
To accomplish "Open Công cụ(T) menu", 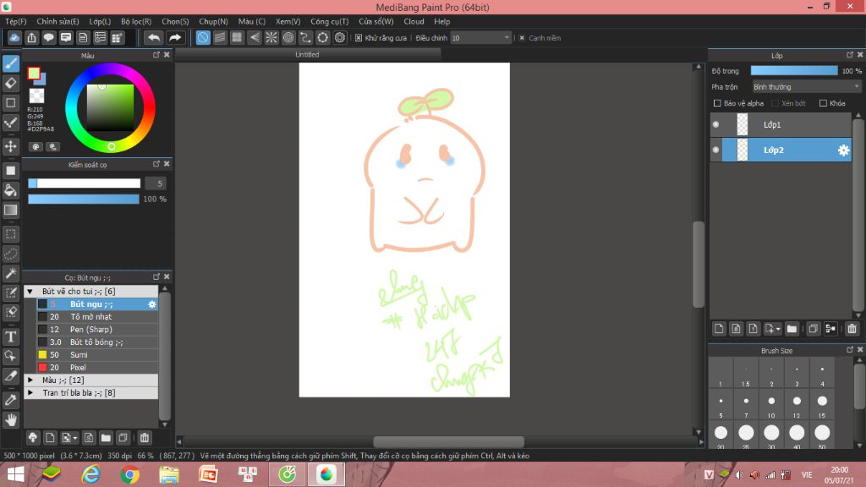I will pos(329,21).
